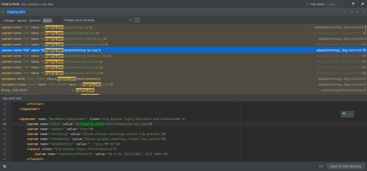Pin the Find in Path window
This screenshot has height=171, width=367.
pos(362,4)
